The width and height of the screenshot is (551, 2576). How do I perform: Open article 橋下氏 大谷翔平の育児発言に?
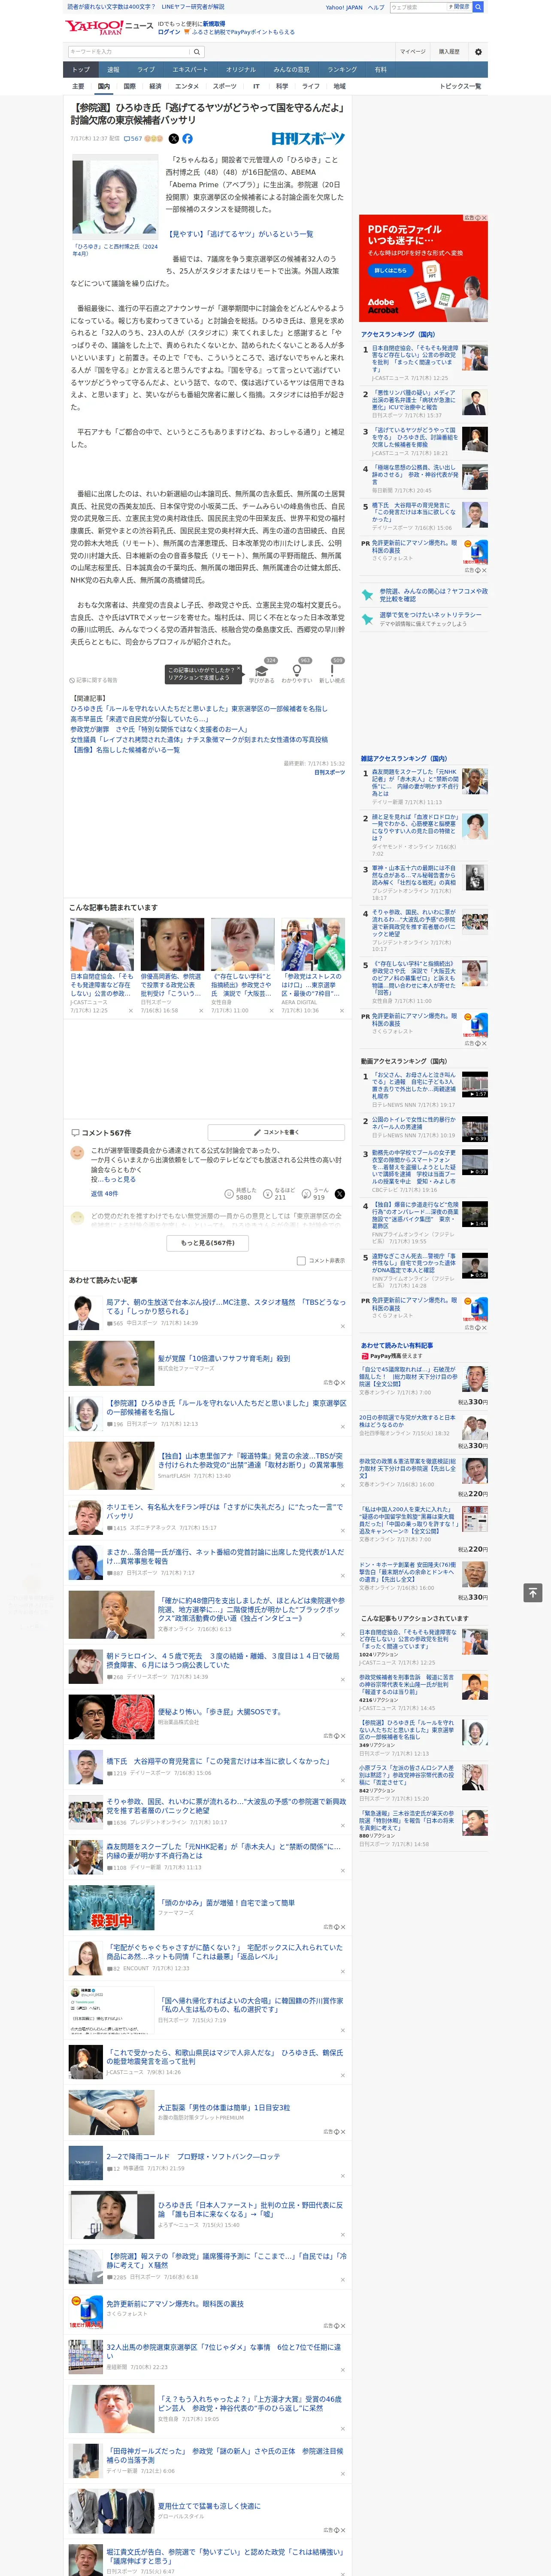tap(218, 1761)
